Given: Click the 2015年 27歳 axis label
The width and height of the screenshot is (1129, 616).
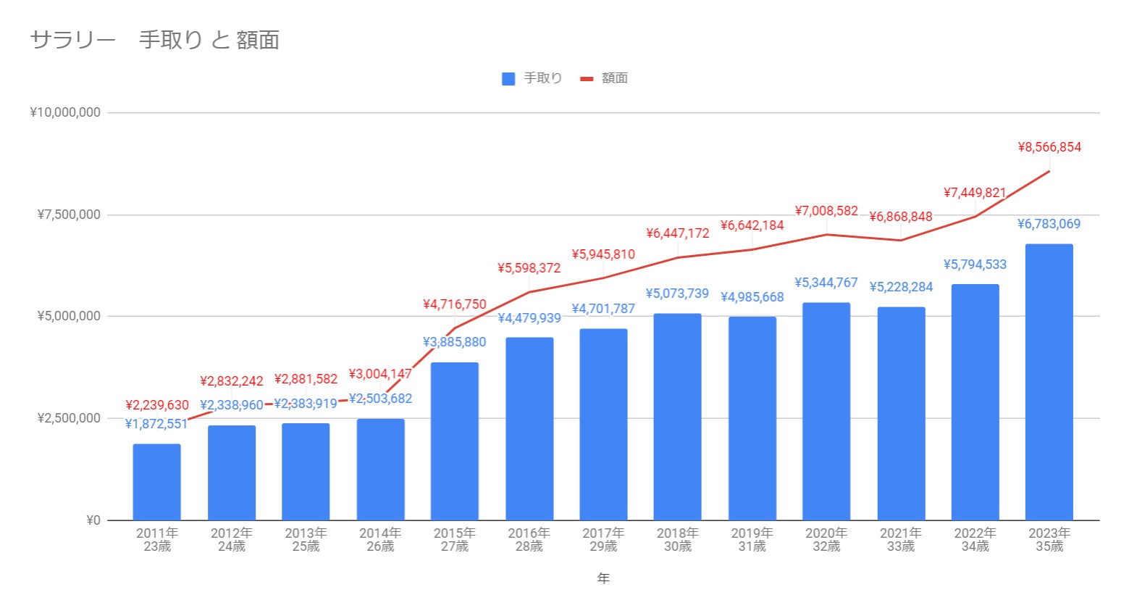Looking at the screenshot, I should [x=455, y=540].
